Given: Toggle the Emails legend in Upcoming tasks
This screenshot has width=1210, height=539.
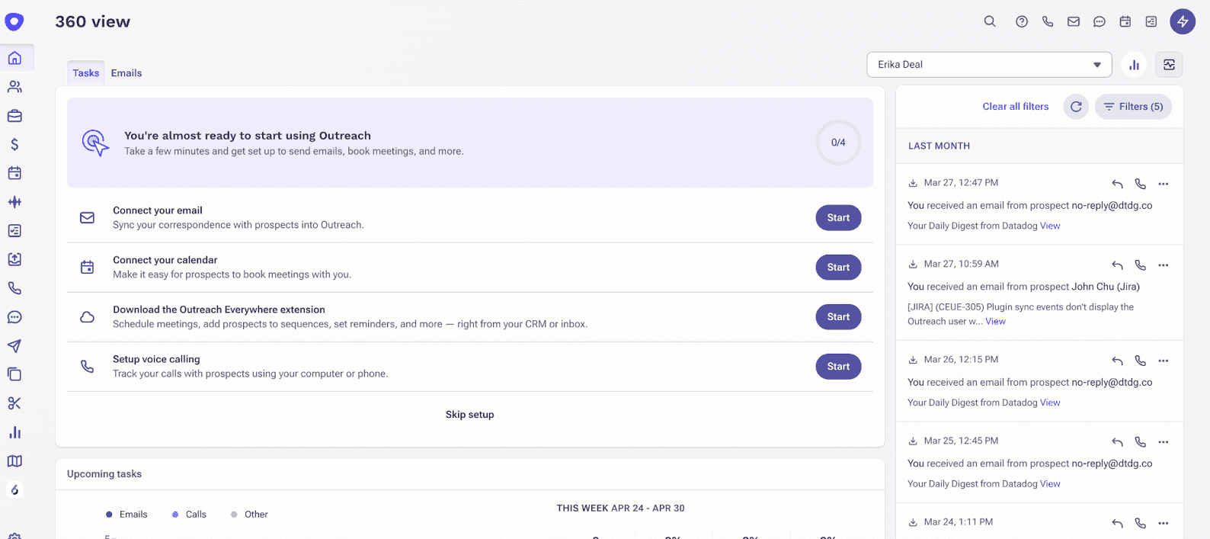Looking at the screenshot, I should [126, 514].
